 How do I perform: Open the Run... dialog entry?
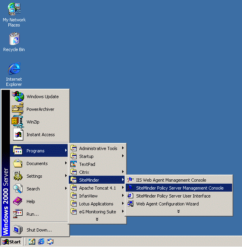39,214
